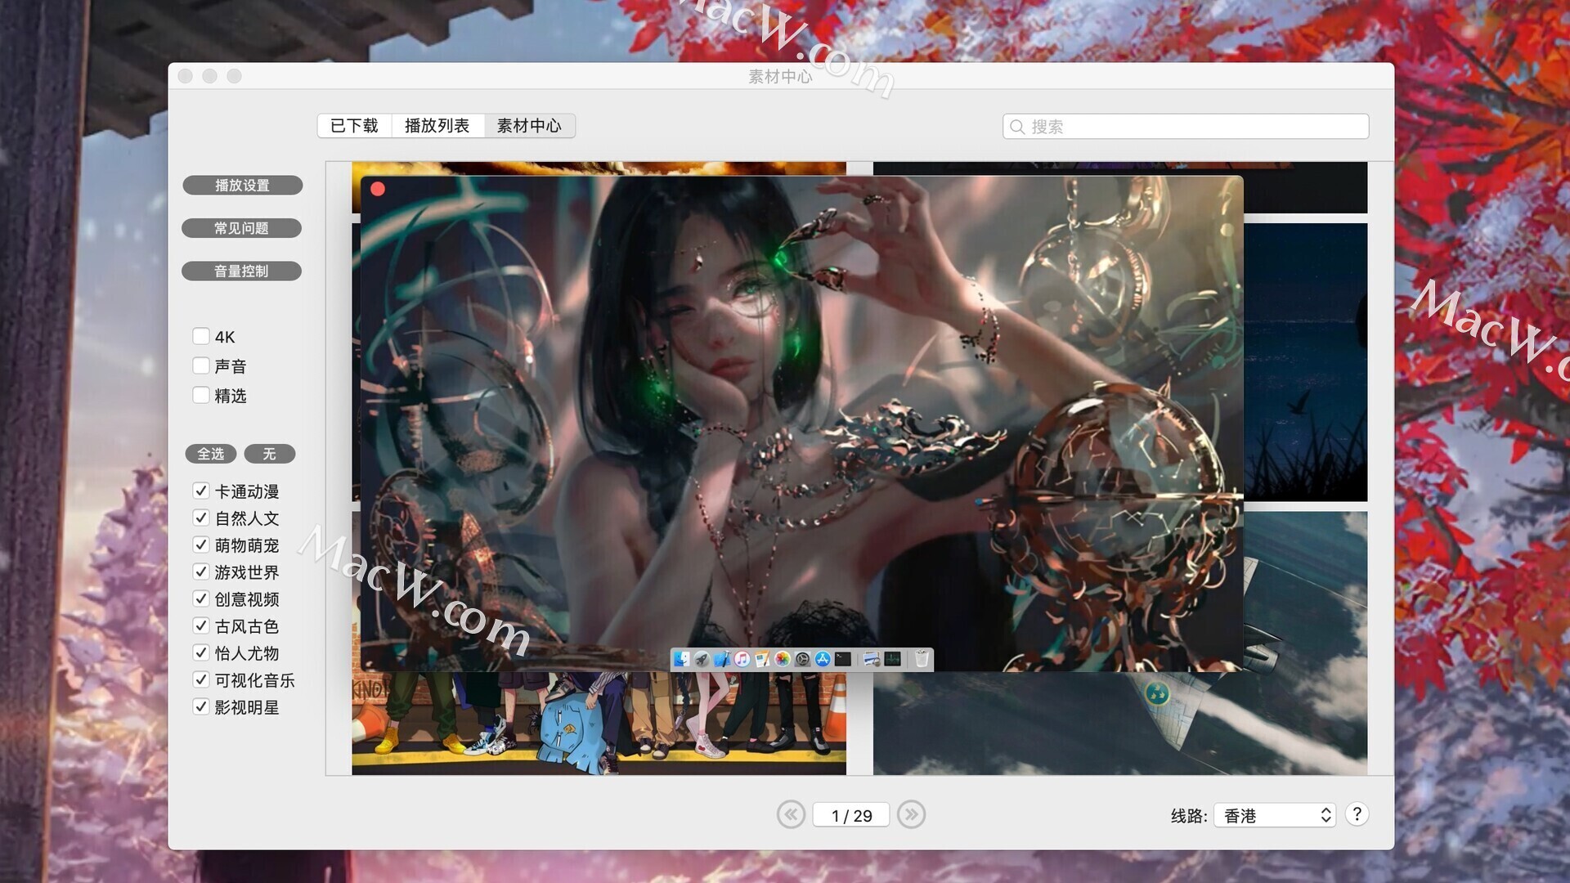Switch to the 已下载 tab
Image resolution: width=1570 pixels, height=883 pixels.
pos(354,126)
